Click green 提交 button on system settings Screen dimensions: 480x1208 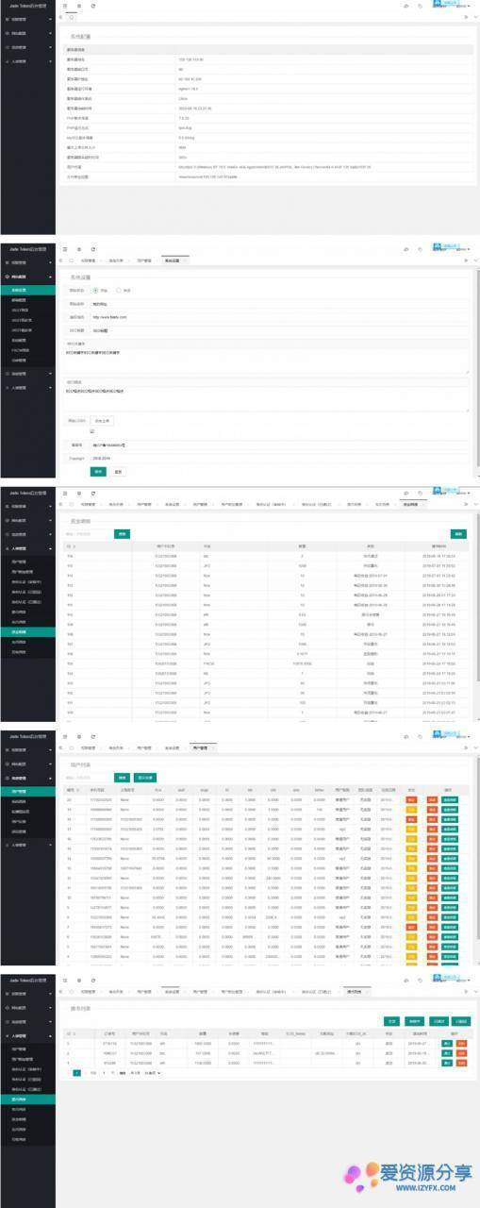pos(98,471)
